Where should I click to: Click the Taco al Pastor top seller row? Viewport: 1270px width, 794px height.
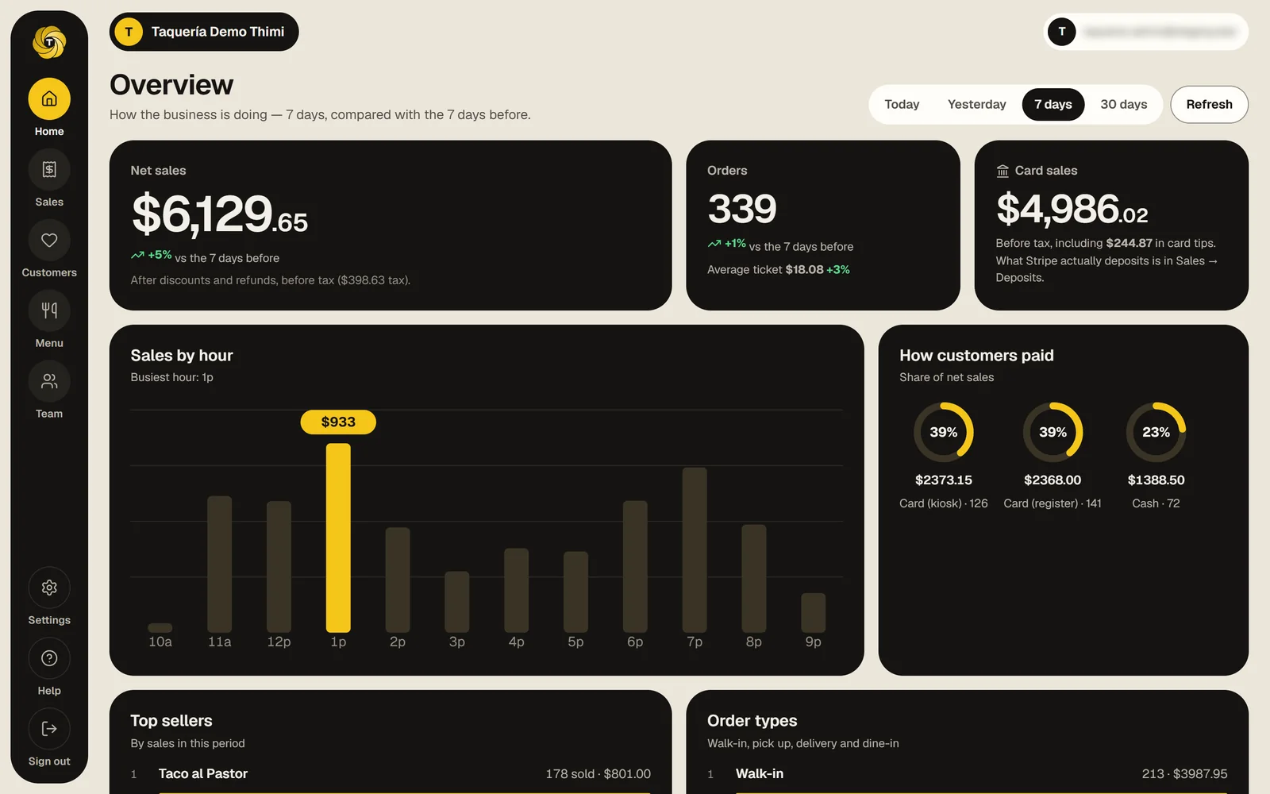tap(391, 774)
